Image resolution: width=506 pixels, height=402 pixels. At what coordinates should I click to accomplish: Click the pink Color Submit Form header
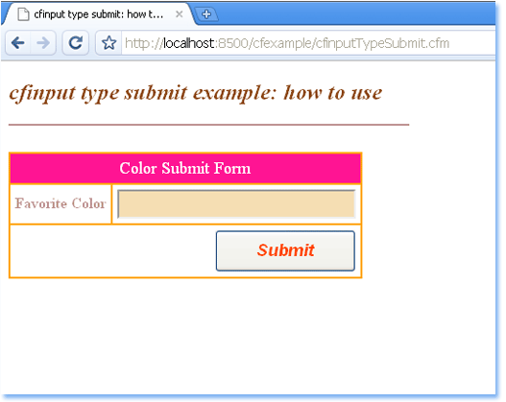click(185, 168)
